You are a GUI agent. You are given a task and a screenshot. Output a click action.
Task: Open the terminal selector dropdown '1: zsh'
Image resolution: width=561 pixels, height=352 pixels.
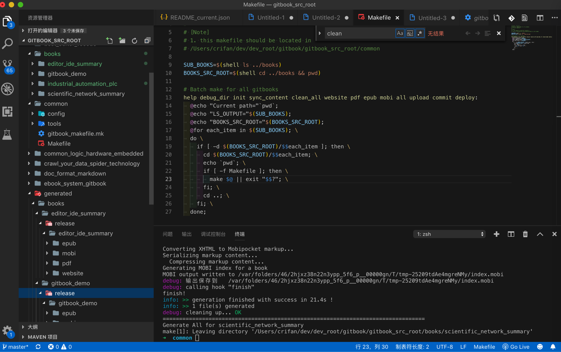[x=450, y=234]
